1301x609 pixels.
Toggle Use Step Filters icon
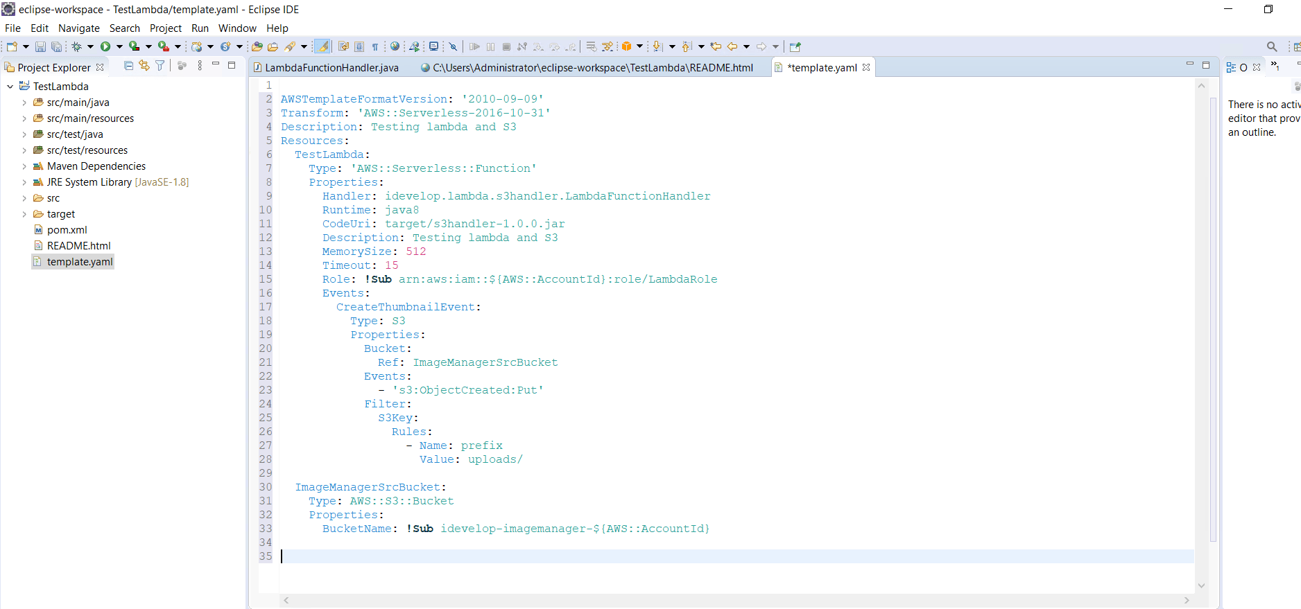click(607, 46)
